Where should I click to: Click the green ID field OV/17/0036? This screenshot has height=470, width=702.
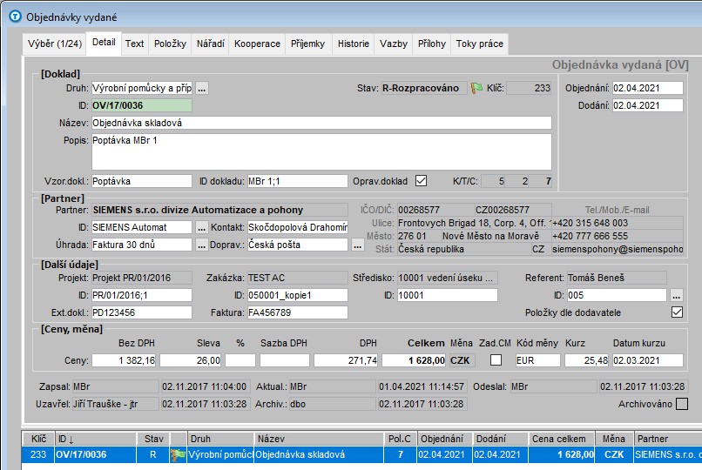pyautogui.click(x=141, y=105)
